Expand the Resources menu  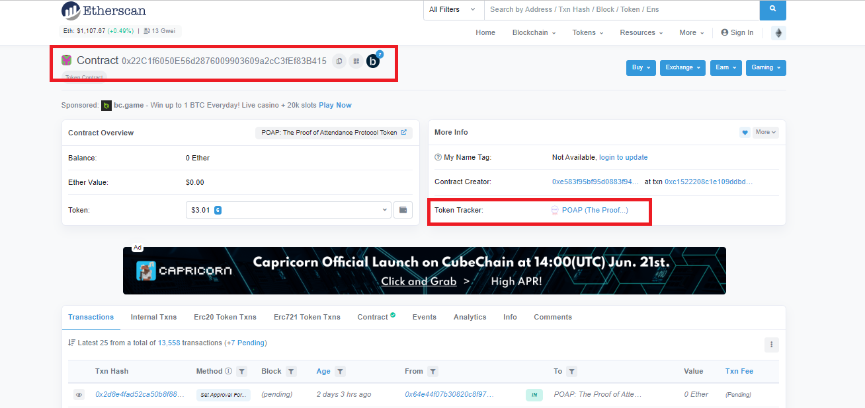pos(641,32)
